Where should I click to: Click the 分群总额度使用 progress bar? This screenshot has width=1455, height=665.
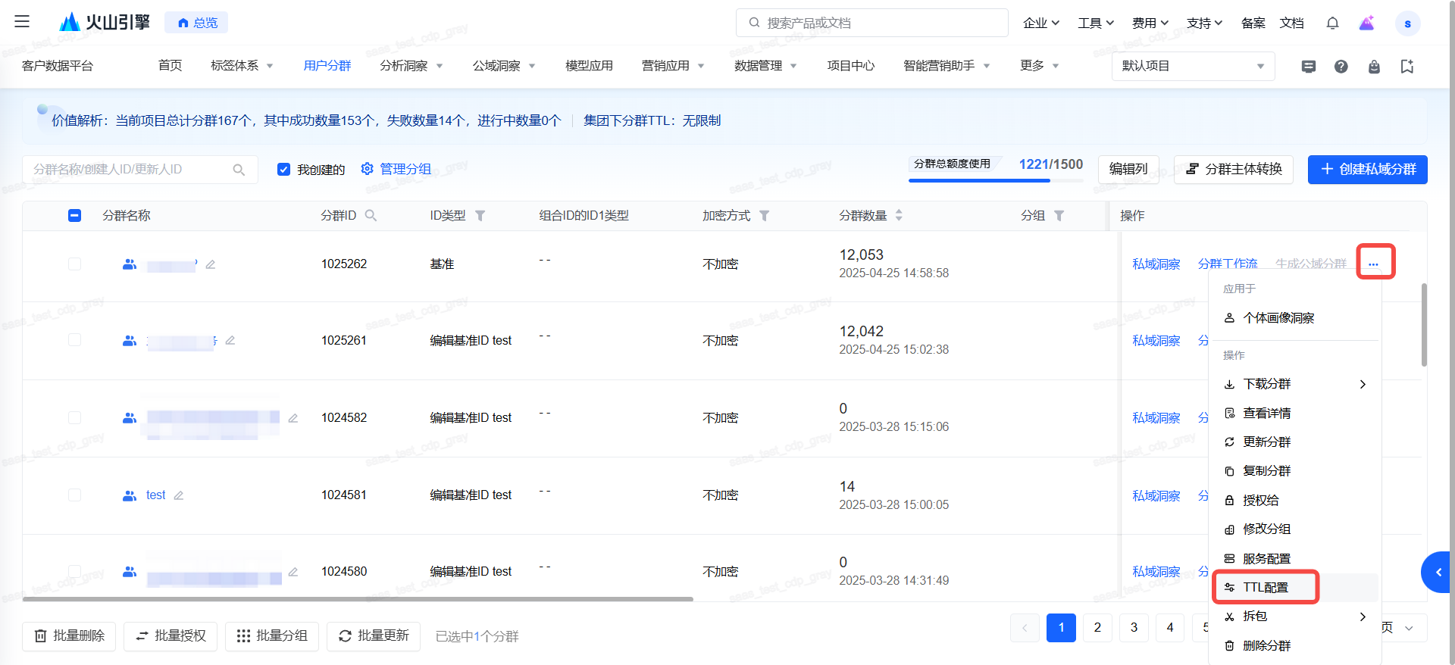(979, 180)
